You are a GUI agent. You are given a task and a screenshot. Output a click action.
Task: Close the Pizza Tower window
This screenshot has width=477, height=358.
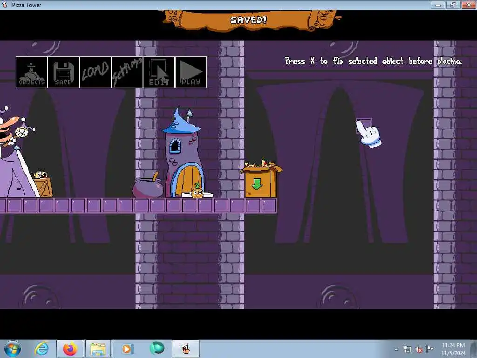click(x=469, y=5)
